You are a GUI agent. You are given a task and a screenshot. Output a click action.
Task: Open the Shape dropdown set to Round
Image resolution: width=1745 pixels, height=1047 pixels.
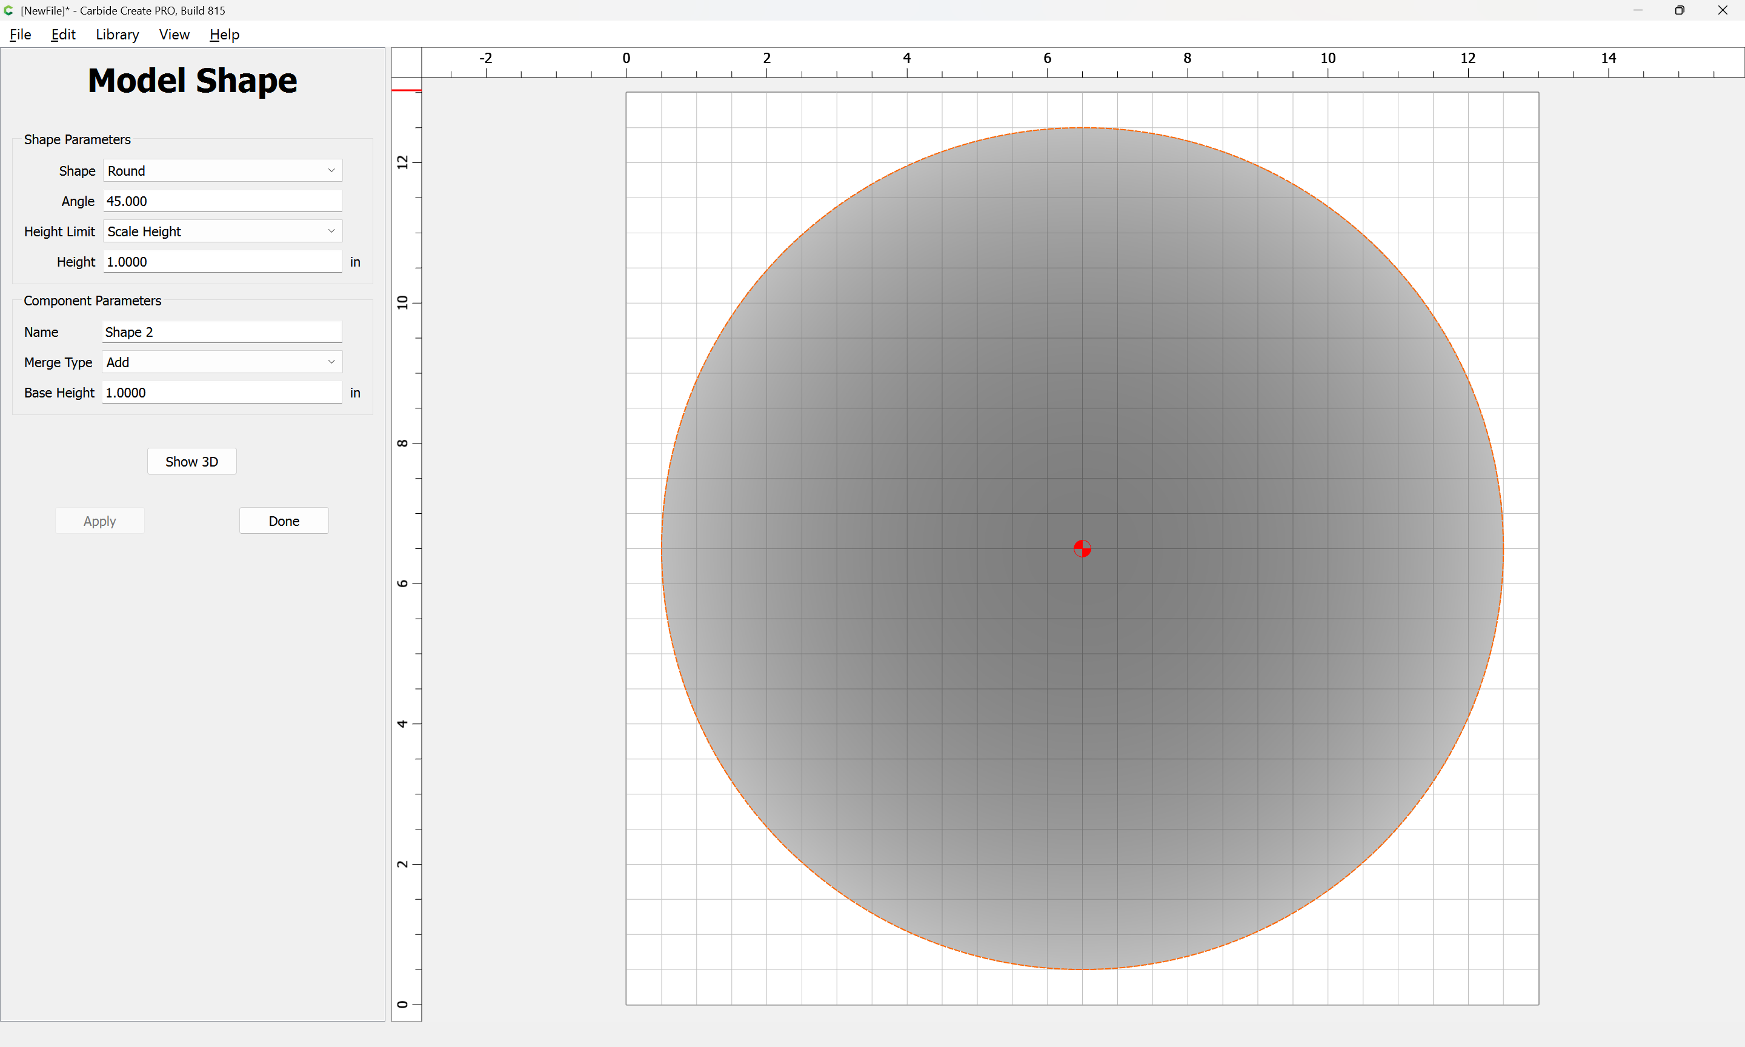[x=223, y=171]
